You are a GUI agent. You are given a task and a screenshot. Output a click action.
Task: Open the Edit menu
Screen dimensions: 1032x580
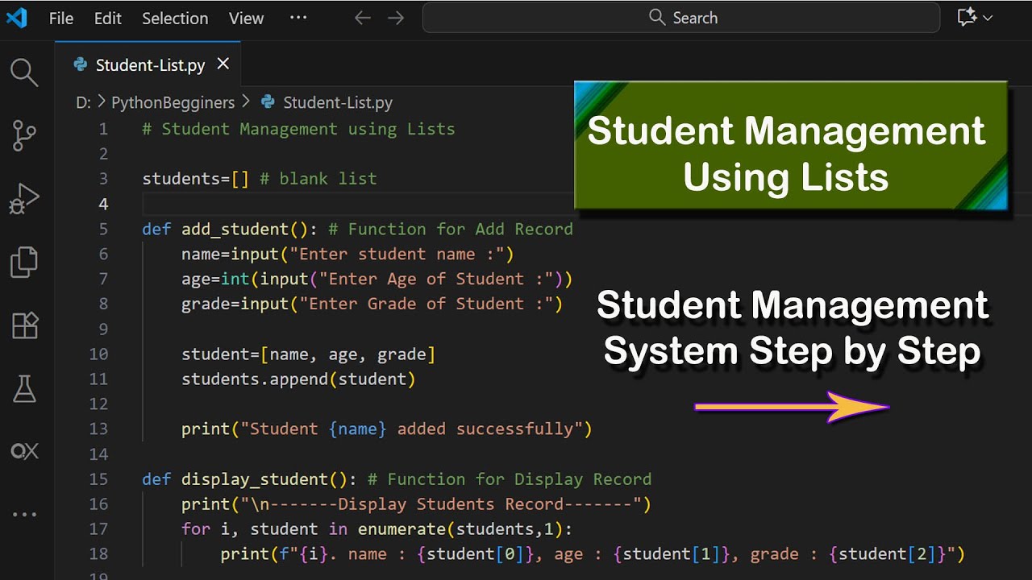click(x=107, y=18)
